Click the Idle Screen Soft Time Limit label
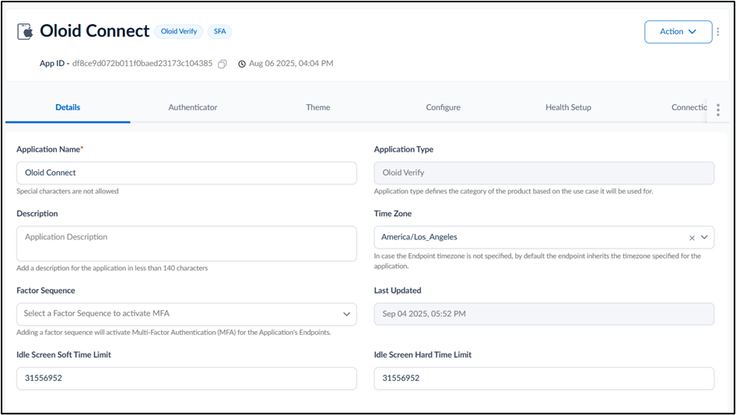The width and height of the screenshot is (736, 415). coord(64,355)
